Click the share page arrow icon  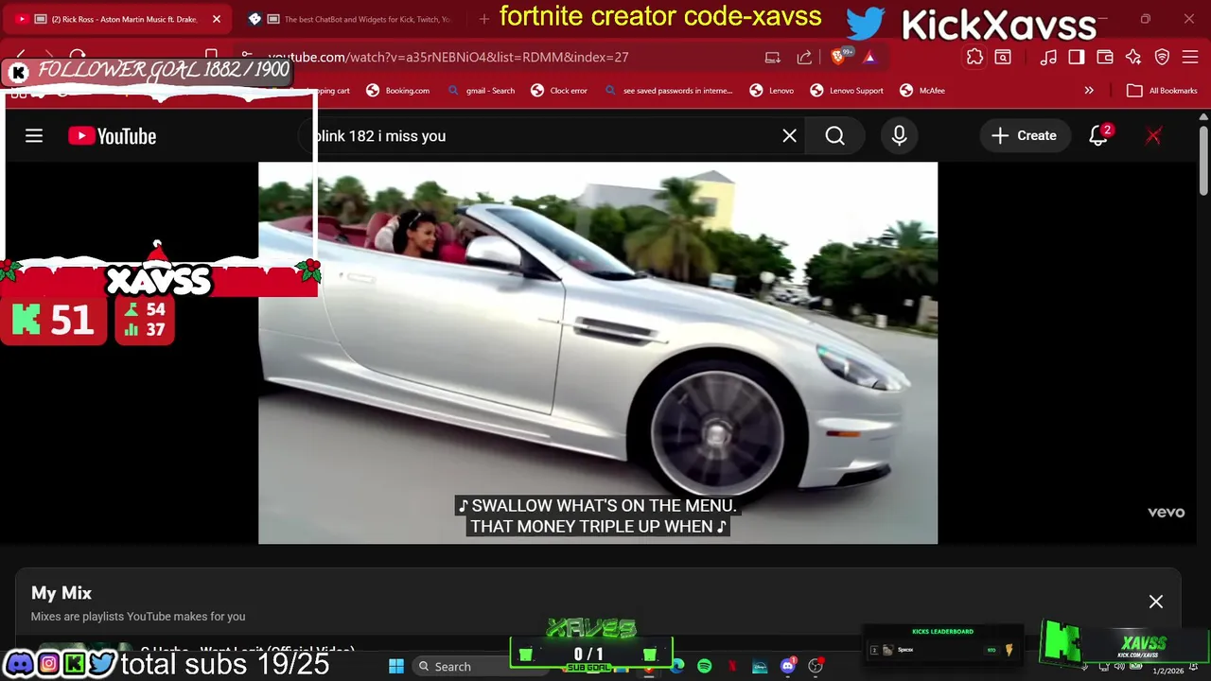click(x=804, y=57)
